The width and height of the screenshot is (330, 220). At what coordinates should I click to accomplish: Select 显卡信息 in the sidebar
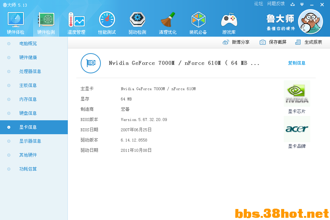coord(34,127)
